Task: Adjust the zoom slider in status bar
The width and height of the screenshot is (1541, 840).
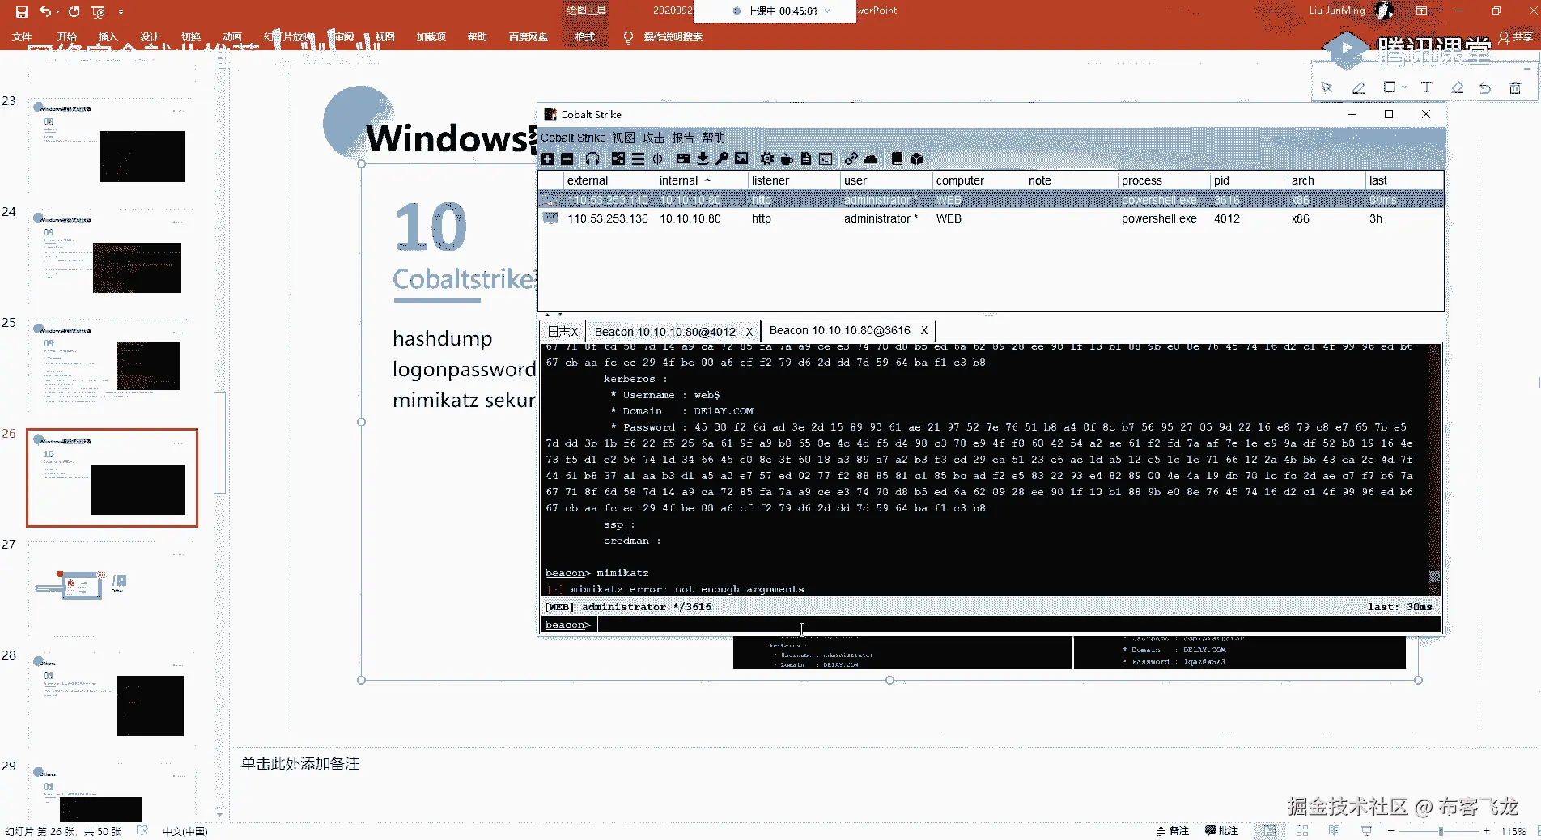Action: (x=1441, y=831)
